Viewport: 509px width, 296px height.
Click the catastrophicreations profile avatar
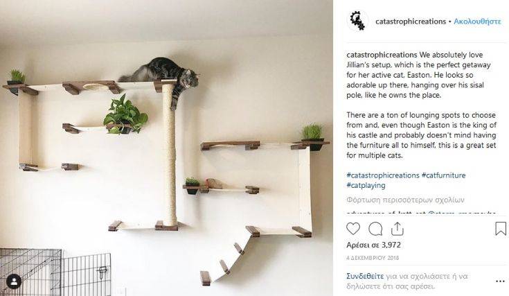[357, 21]
